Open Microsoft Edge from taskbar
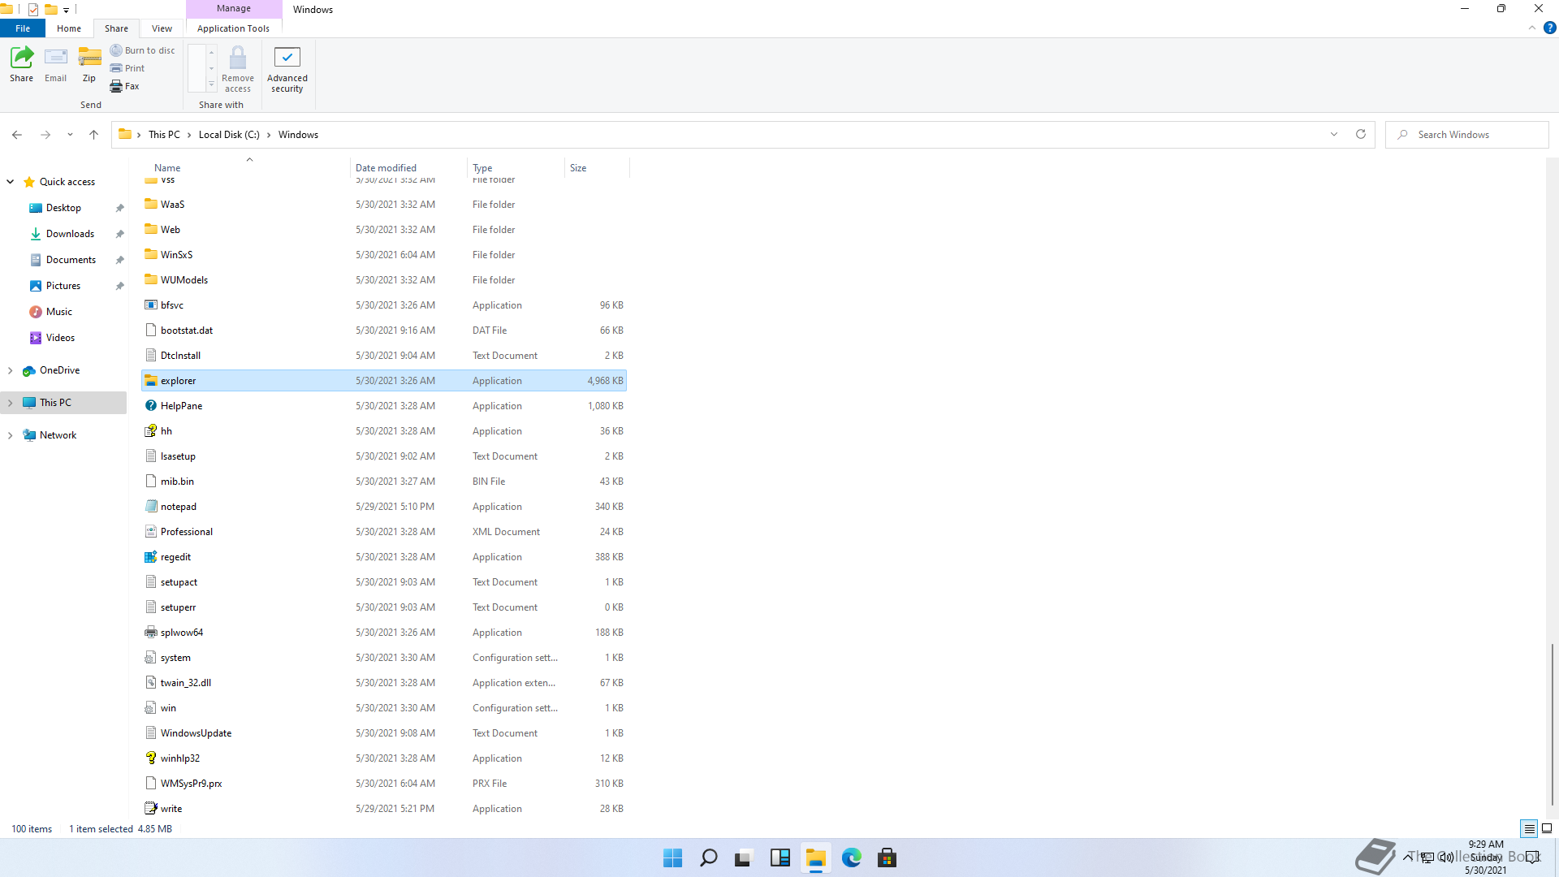1559x877 pixels. coord(851,858)
